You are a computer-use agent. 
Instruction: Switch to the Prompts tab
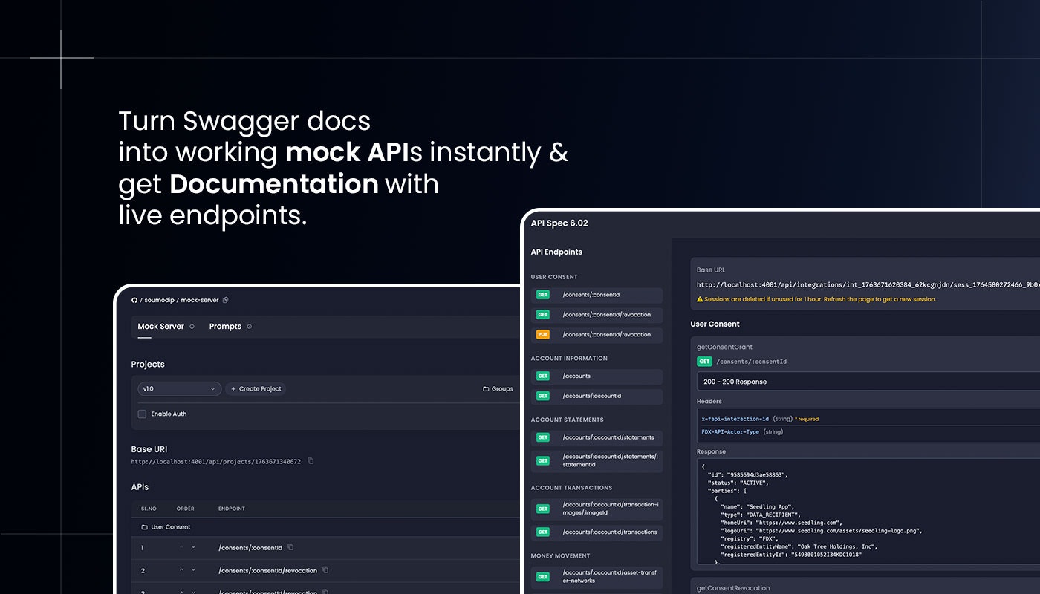click(x=226, y=326)
